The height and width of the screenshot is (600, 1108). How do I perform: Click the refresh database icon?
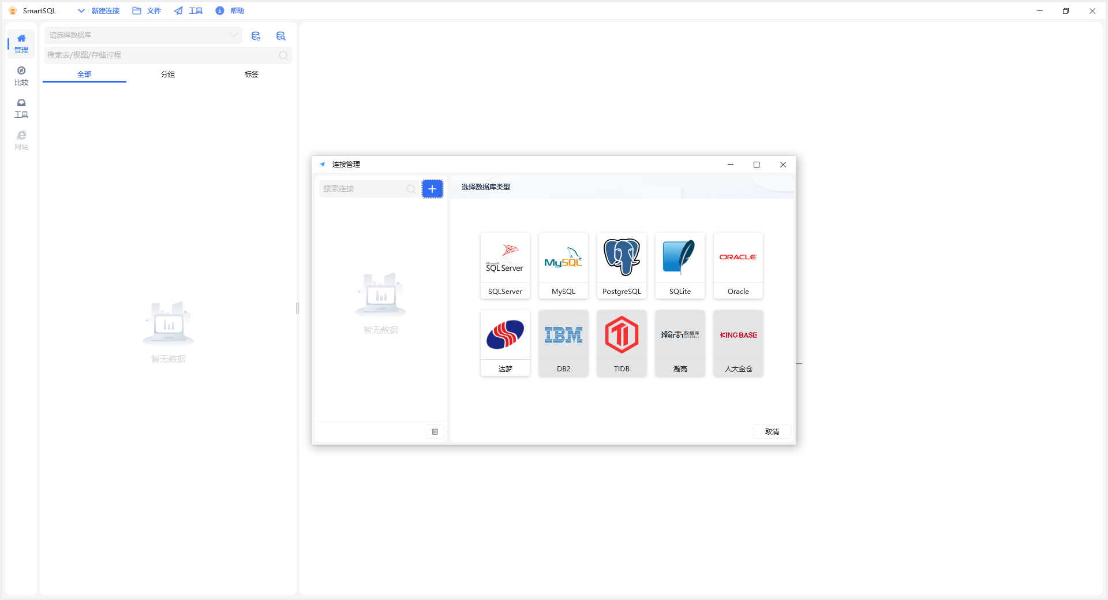(x=256, y=36)
